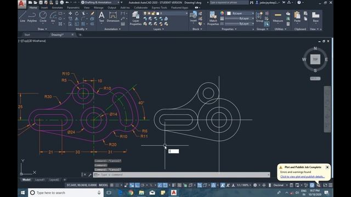Switch to the Manage ribbon tab
Viewport: 351px width, 197px height.
click(99, 8)
